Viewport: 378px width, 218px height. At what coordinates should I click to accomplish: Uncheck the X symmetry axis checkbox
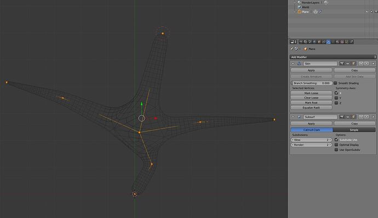[x=336, y=93]
